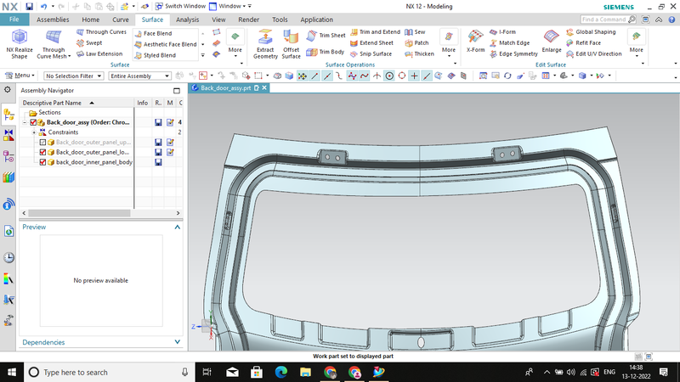Click Refit Face tool

pyautogui.click(x=583, y=43)
